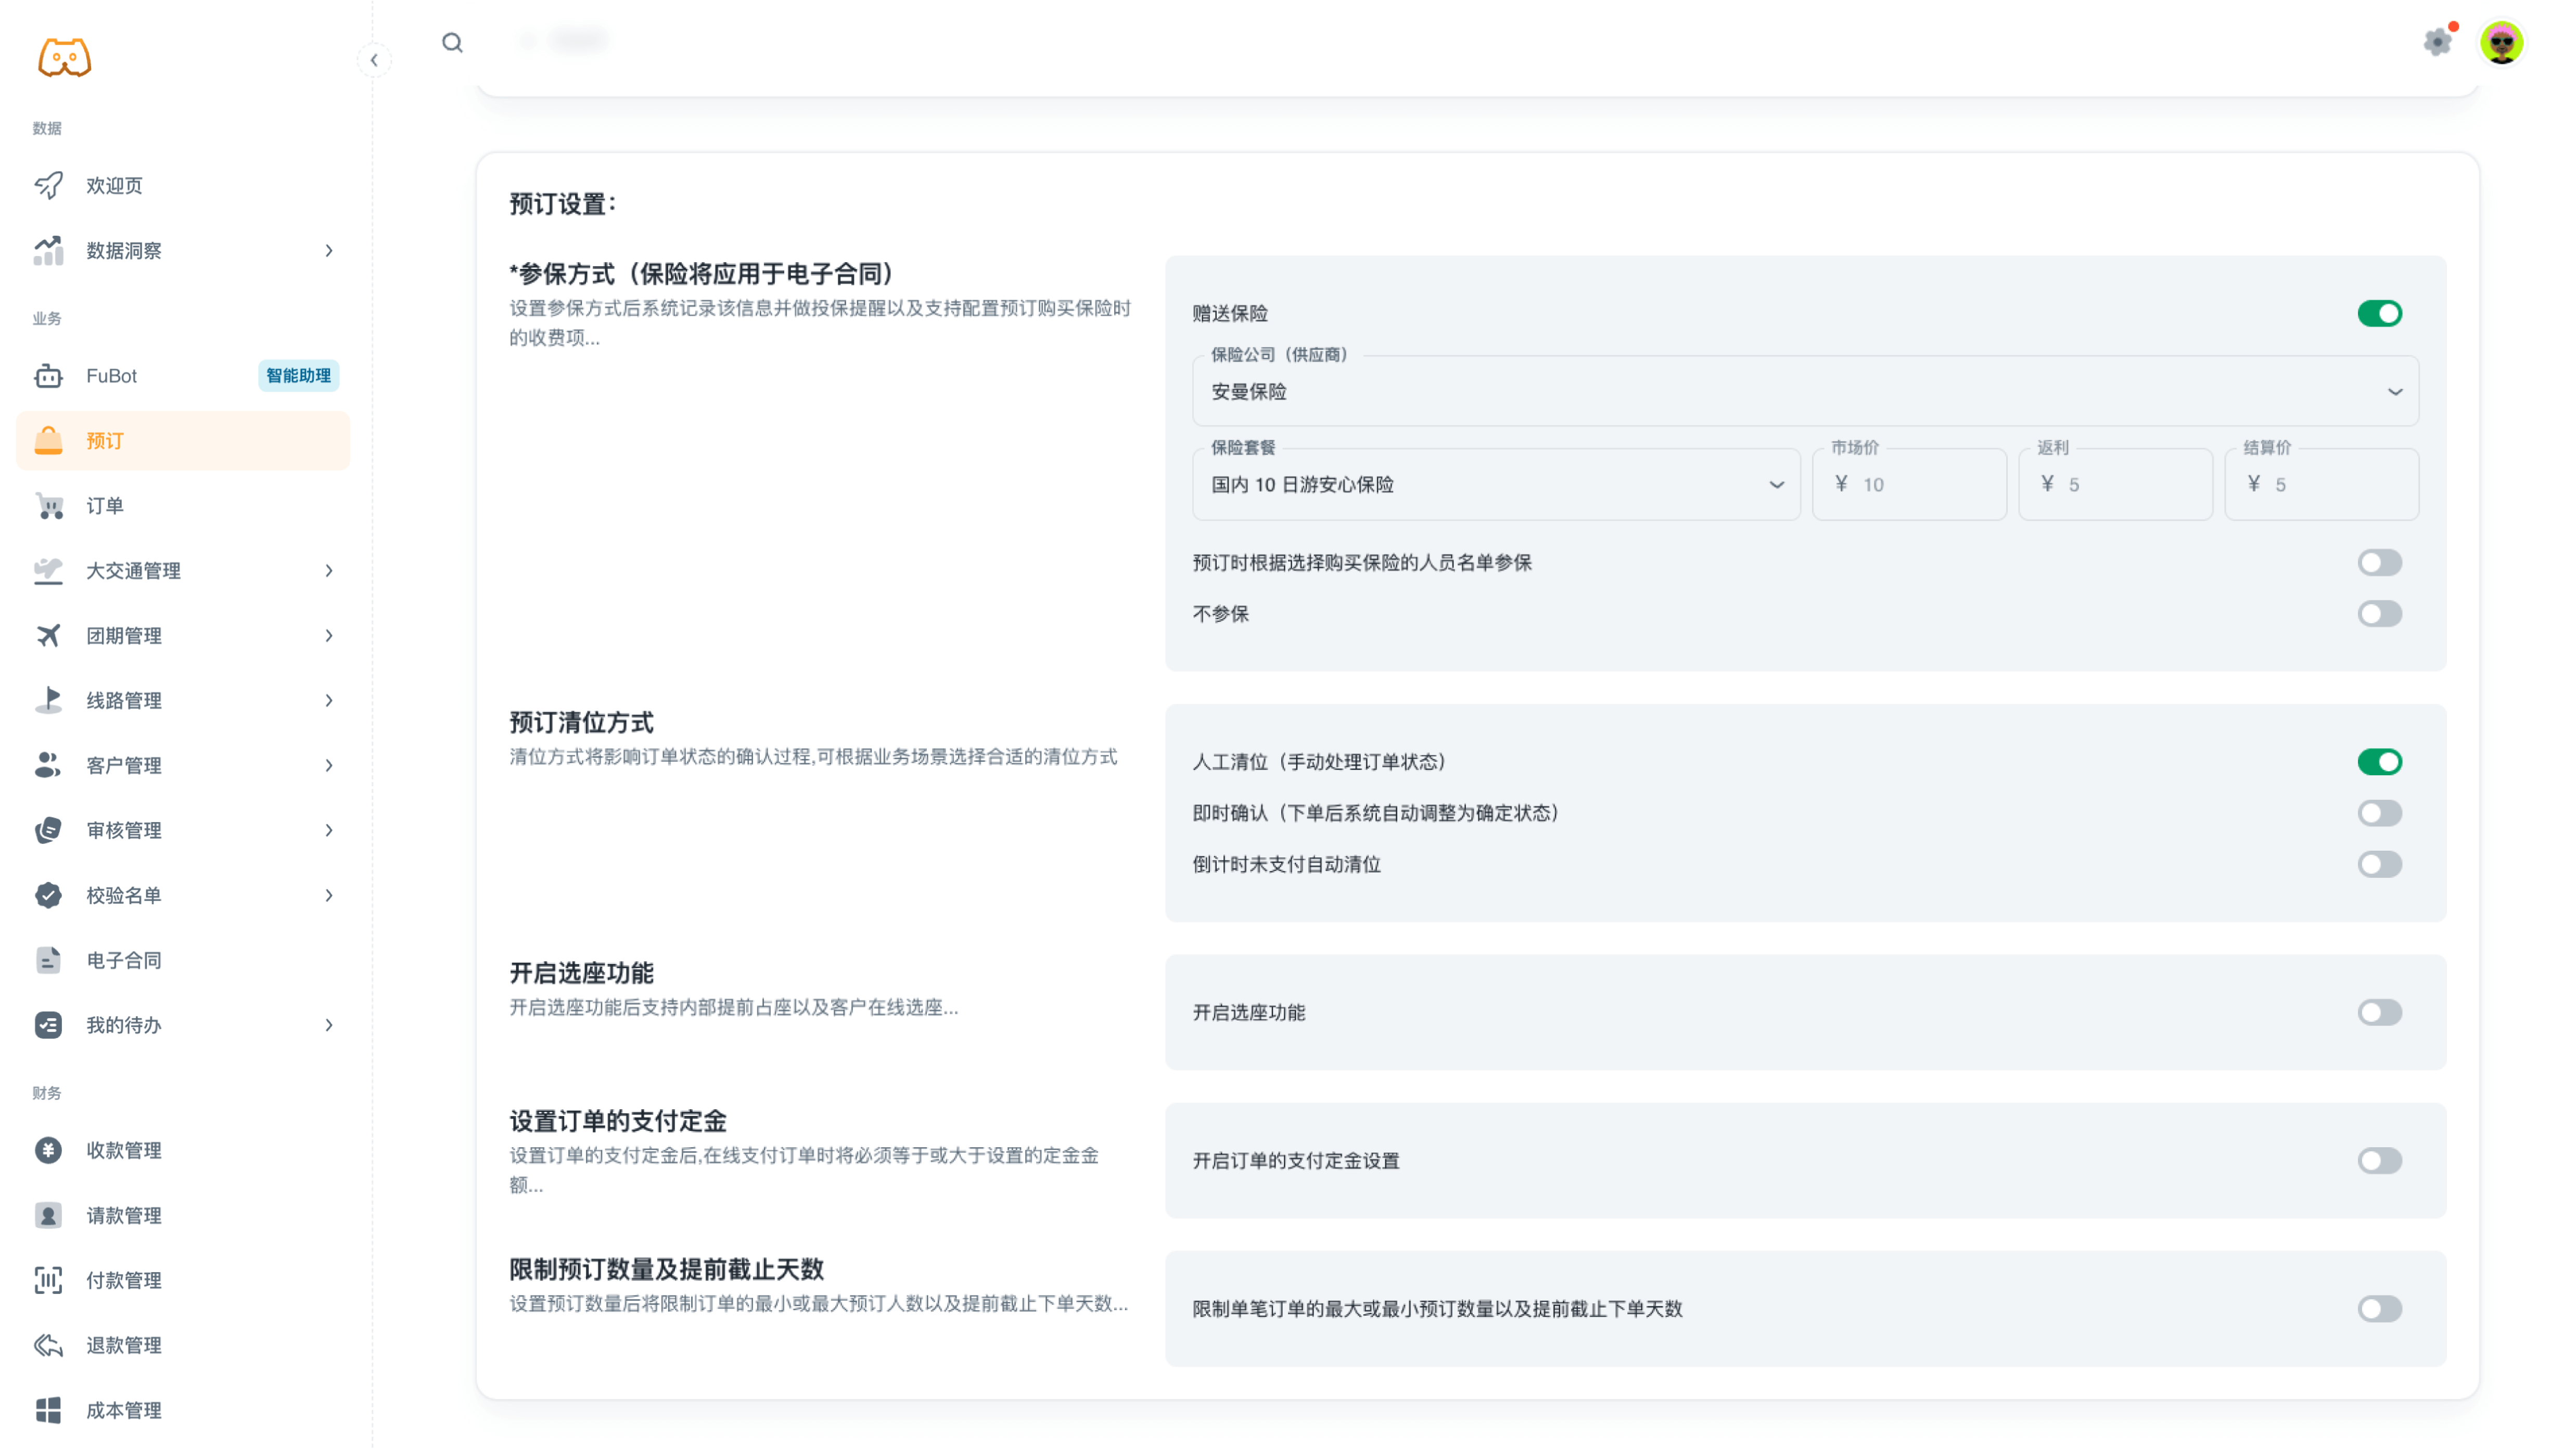The height and width of the screenshot is (1449, 2576).
Task: Enable 倒计时未支付自动清位 toggle
Action: point(2380,864)
